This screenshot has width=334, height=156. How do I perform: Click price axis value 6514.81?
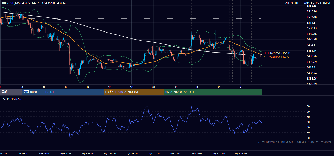point(312,23)
